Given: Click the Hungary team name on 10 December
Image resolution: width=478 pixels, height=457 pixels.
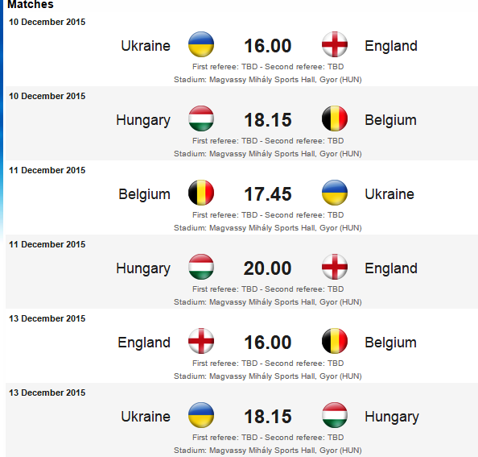Looking at the screenshot, I should coord(143,121).
